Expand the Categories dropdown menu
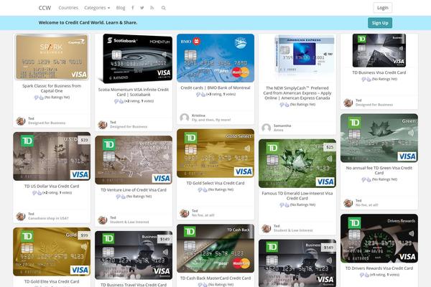 point(97,8)
